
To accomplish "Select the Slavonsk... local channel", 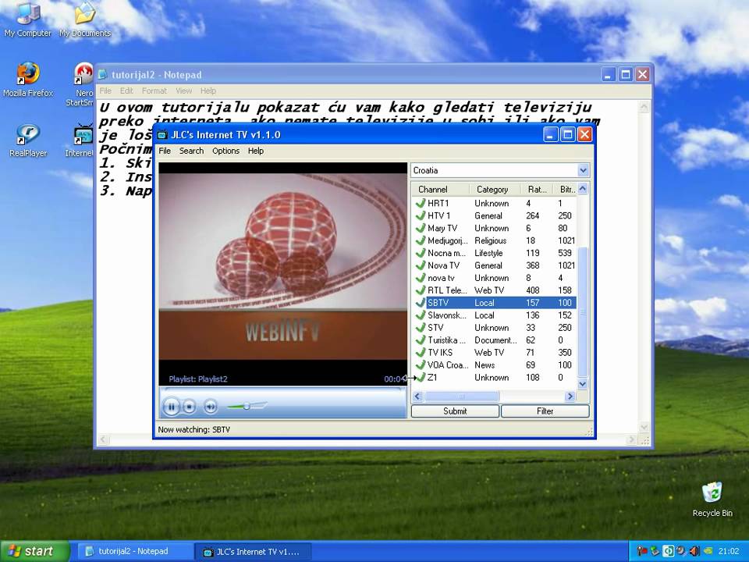I will coord(495,315).
